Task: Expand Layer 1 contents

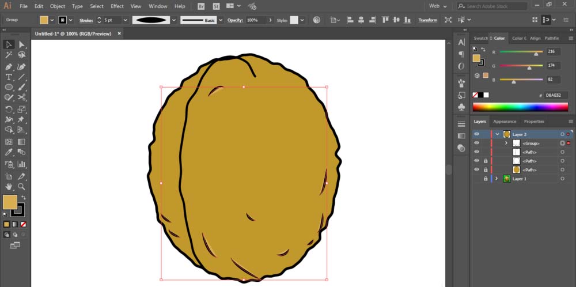Action: click(x=497, y=179)
